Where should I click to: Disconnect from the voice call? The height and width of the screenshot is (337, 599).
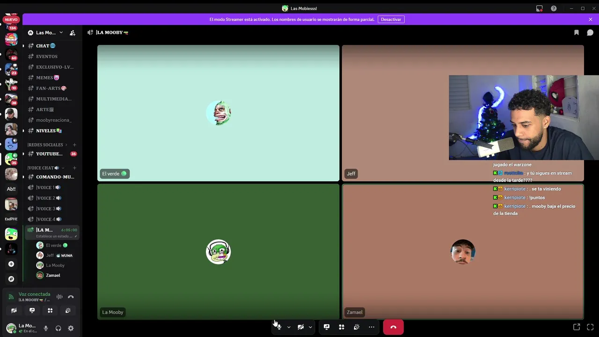[x=393, y=327]
